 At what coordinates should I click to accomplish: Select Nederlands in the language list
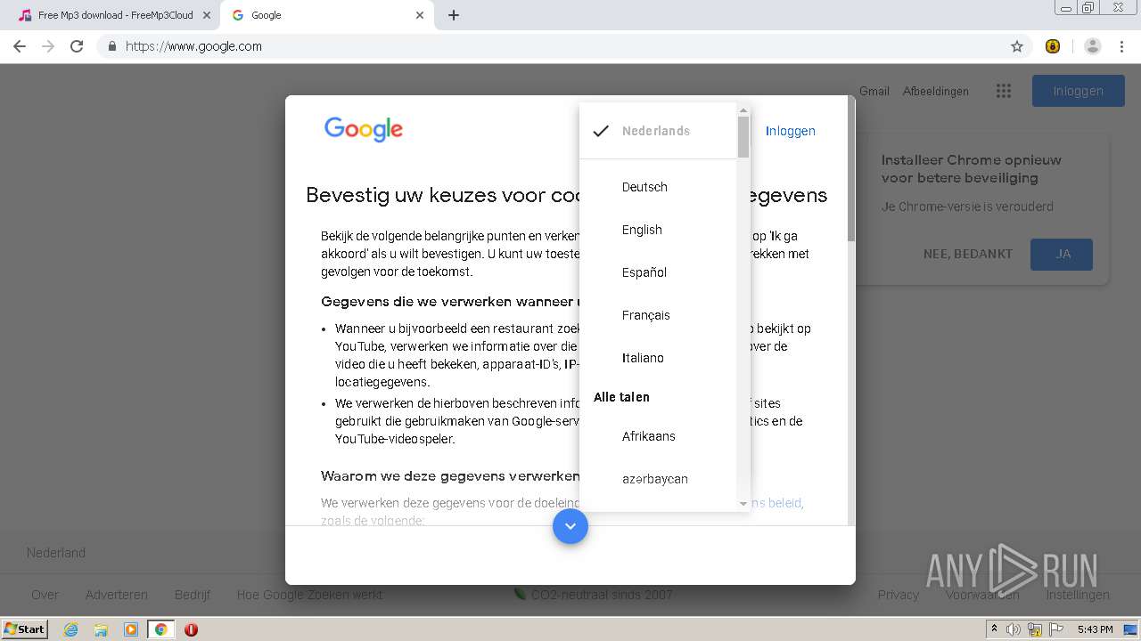(x=658, y=131)
